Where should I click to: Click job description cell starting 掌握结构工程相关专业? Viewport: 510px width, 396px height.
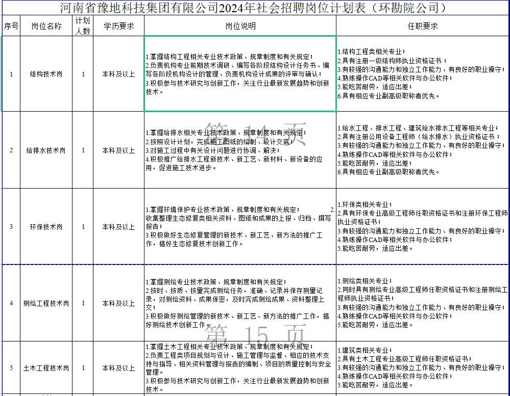240,74
